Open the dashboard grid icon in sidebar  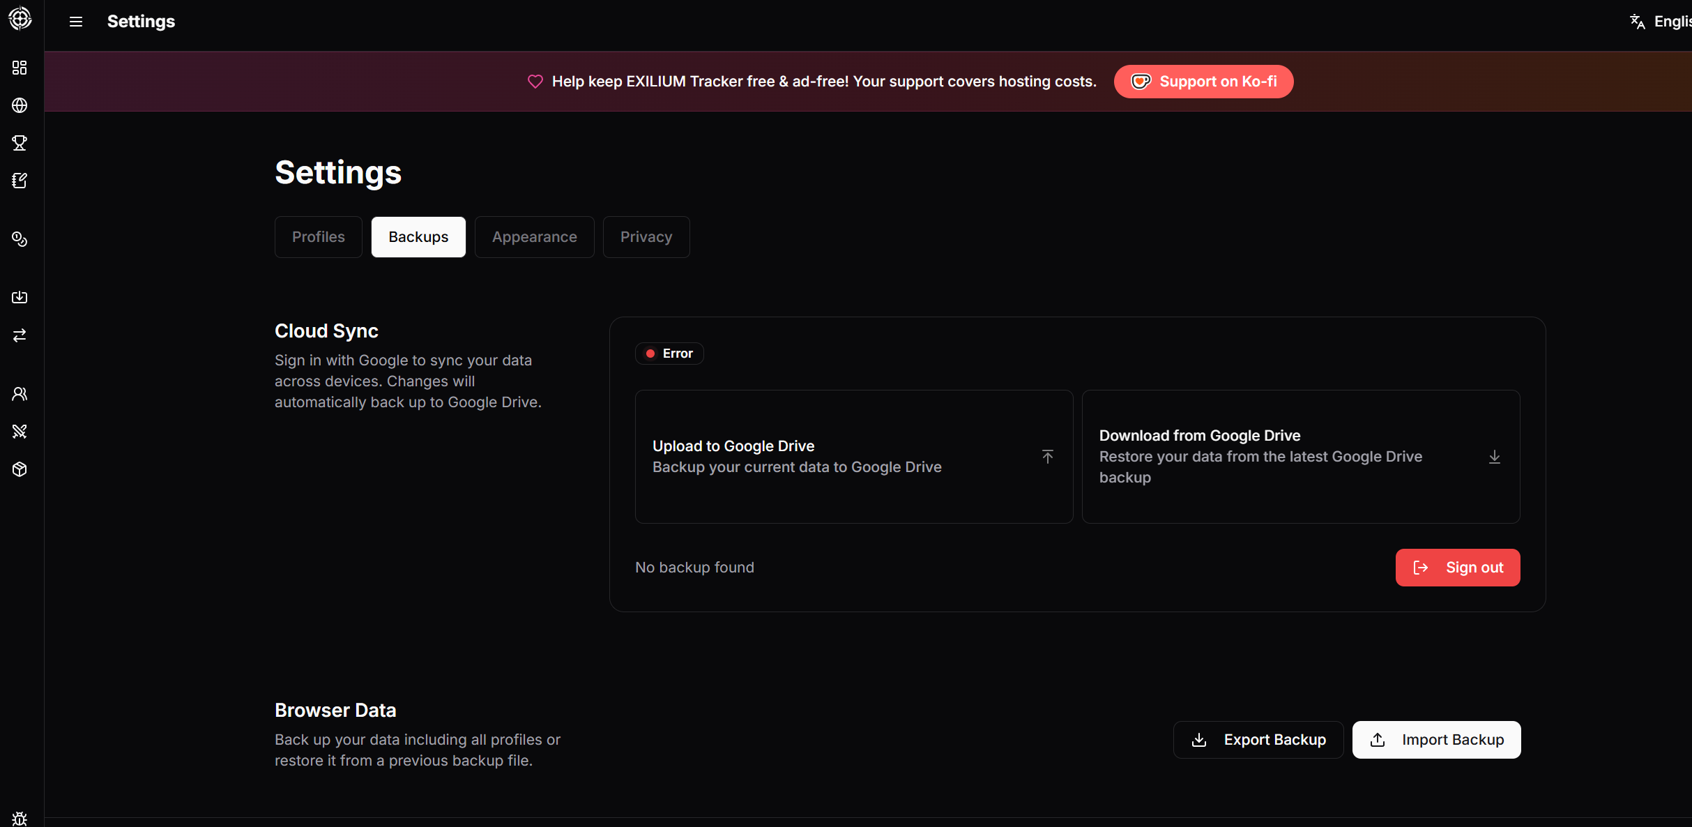(20, 68)
